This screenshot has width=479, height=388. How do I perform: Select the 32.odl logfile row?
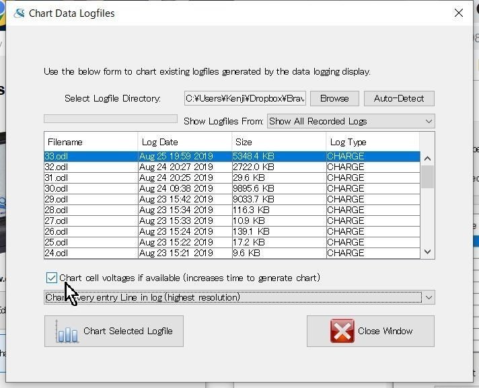coord(232,167)
